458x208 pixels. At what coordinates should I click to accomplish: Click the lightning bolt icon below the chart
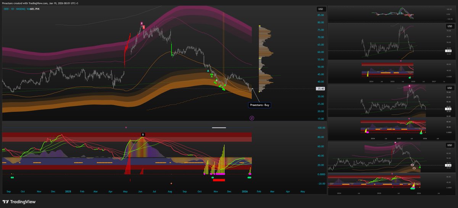[252, 118]
